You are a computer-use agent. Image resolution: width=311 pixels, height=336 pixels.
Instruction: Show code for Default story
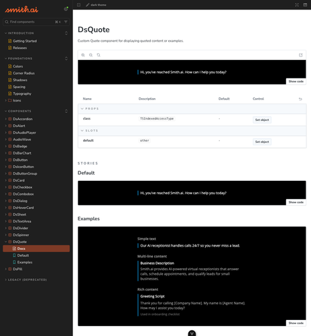[296, 202]
